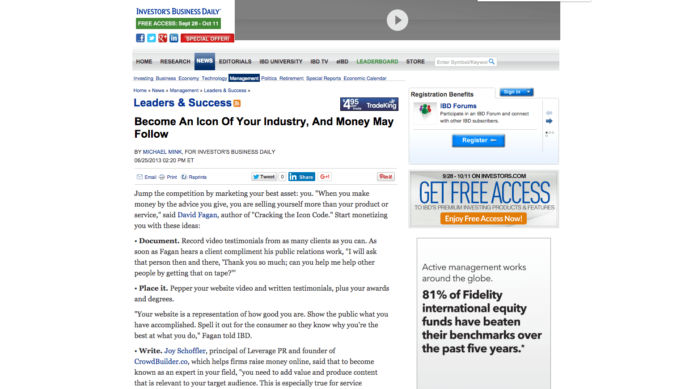Open the Facebook social icon in header
The height and width of the screenshot is (389, 681).
coord(140,38)
